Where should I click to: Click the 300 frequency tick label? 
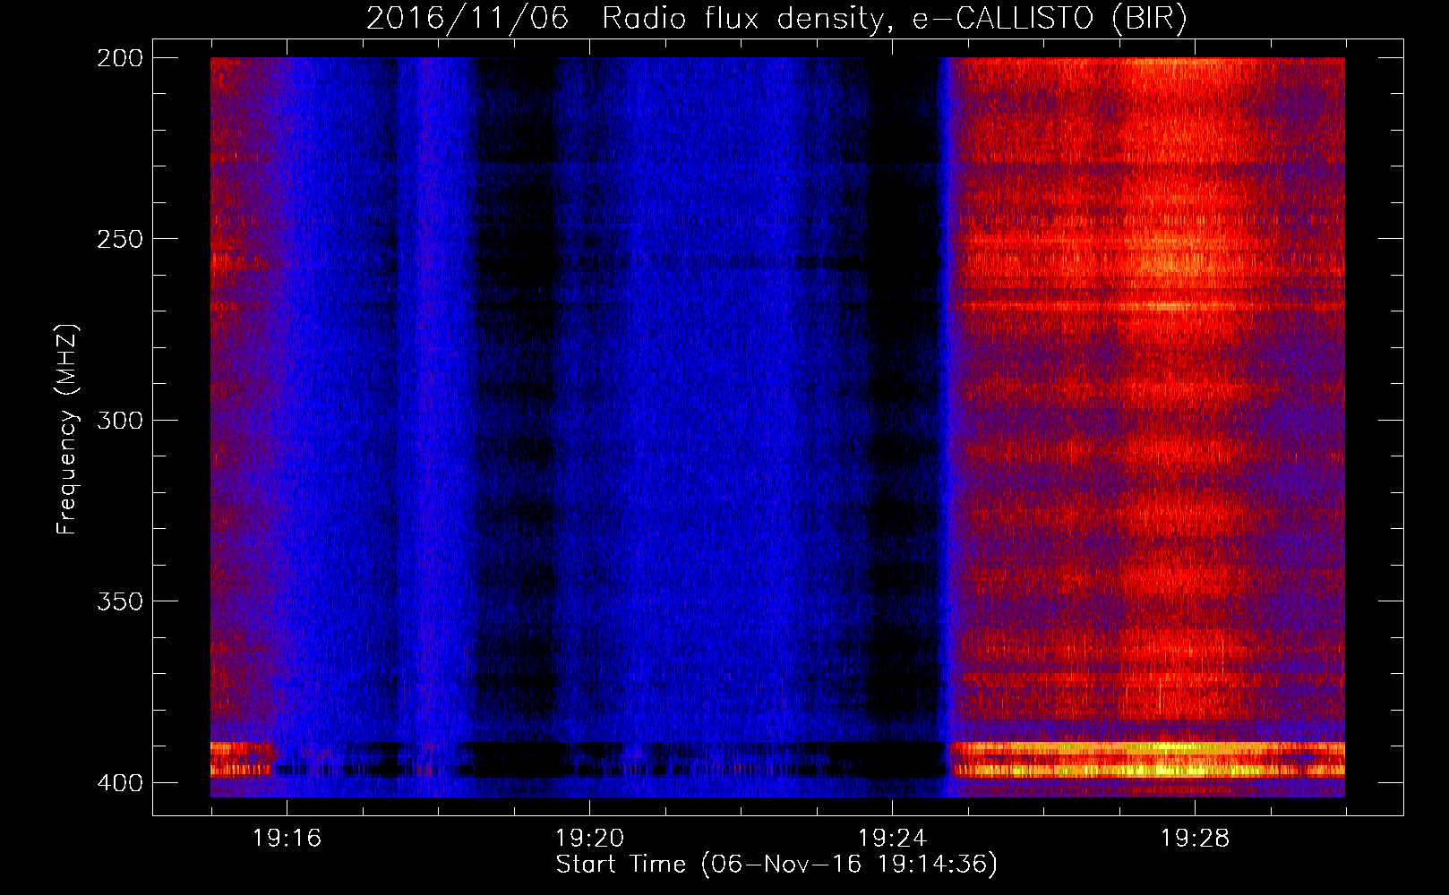pos(120,421)
